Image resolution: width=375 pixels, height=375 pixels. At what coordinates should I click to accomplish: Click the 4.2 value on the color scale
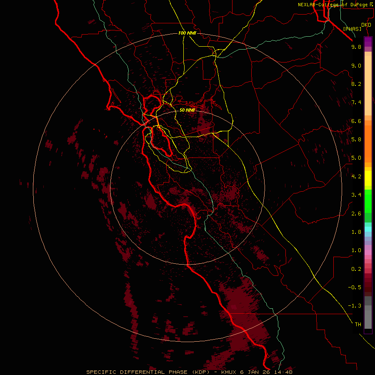[356, 177]
